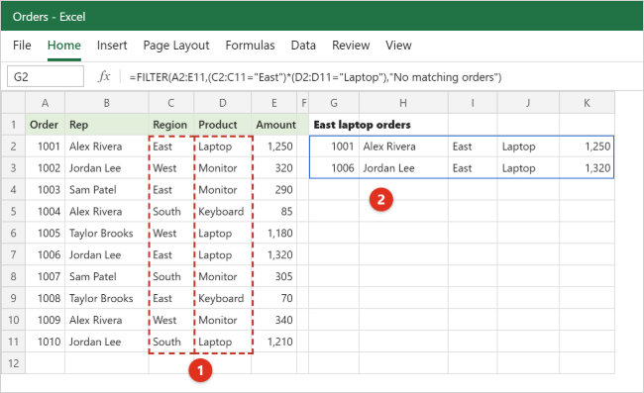Select column H header
Image resolution: width=644 pixels, height=393 pixels.
(x=403, y=103)
